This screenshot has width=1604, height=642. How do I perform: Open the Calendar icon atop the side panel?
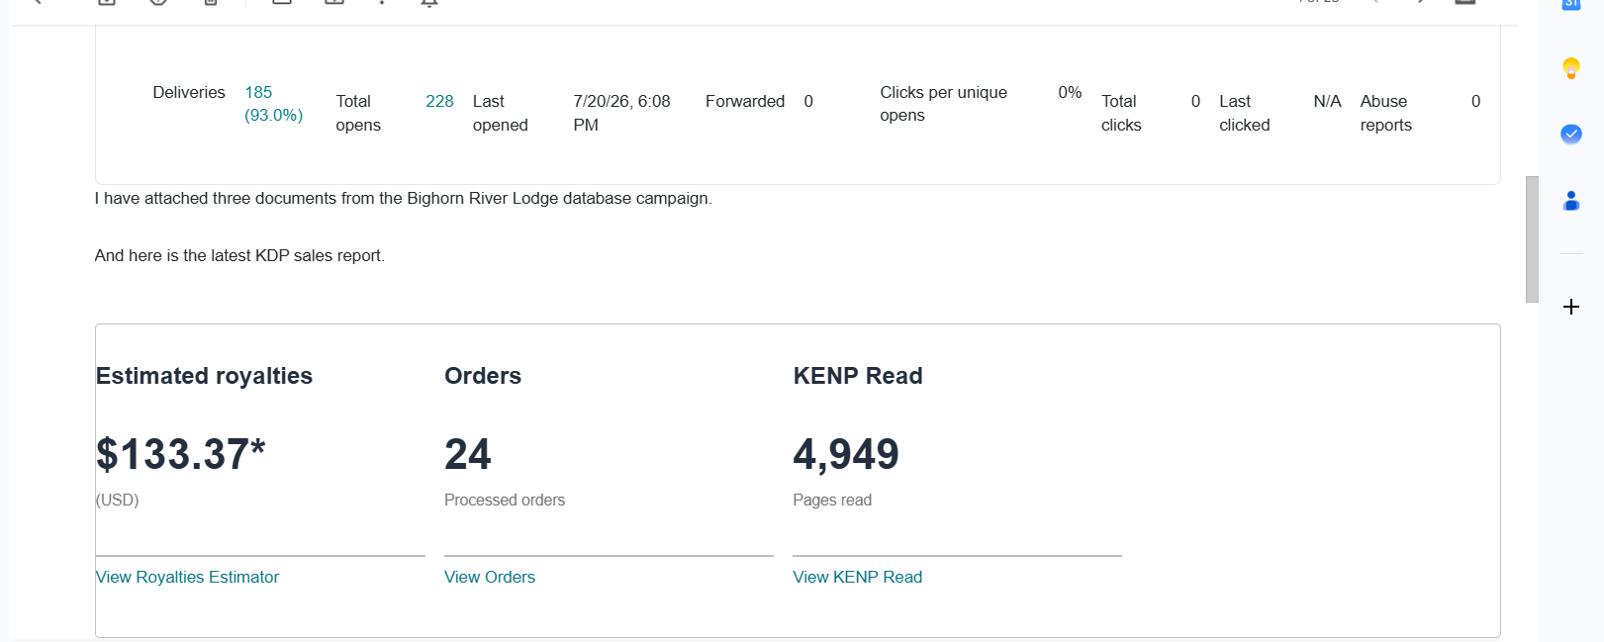1571,4
